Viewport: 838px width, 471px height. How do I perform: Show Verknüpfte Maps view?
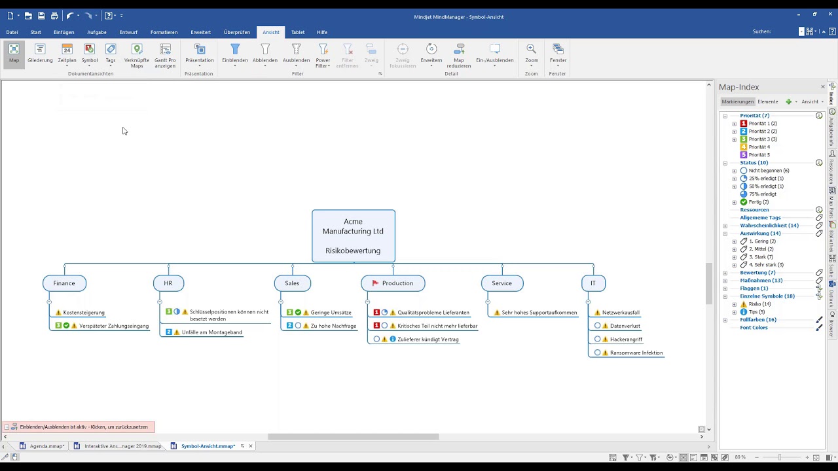coord(137,56)
